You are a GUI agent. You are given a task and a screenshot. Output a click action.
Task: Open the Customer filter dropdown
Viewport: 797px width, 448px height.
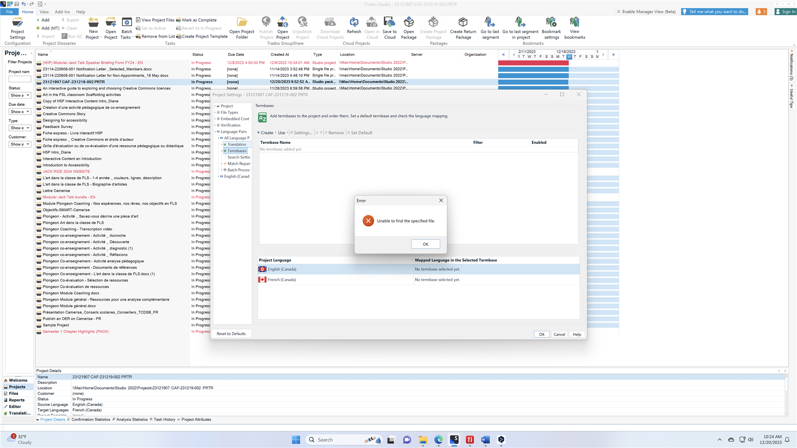point(20,144)
